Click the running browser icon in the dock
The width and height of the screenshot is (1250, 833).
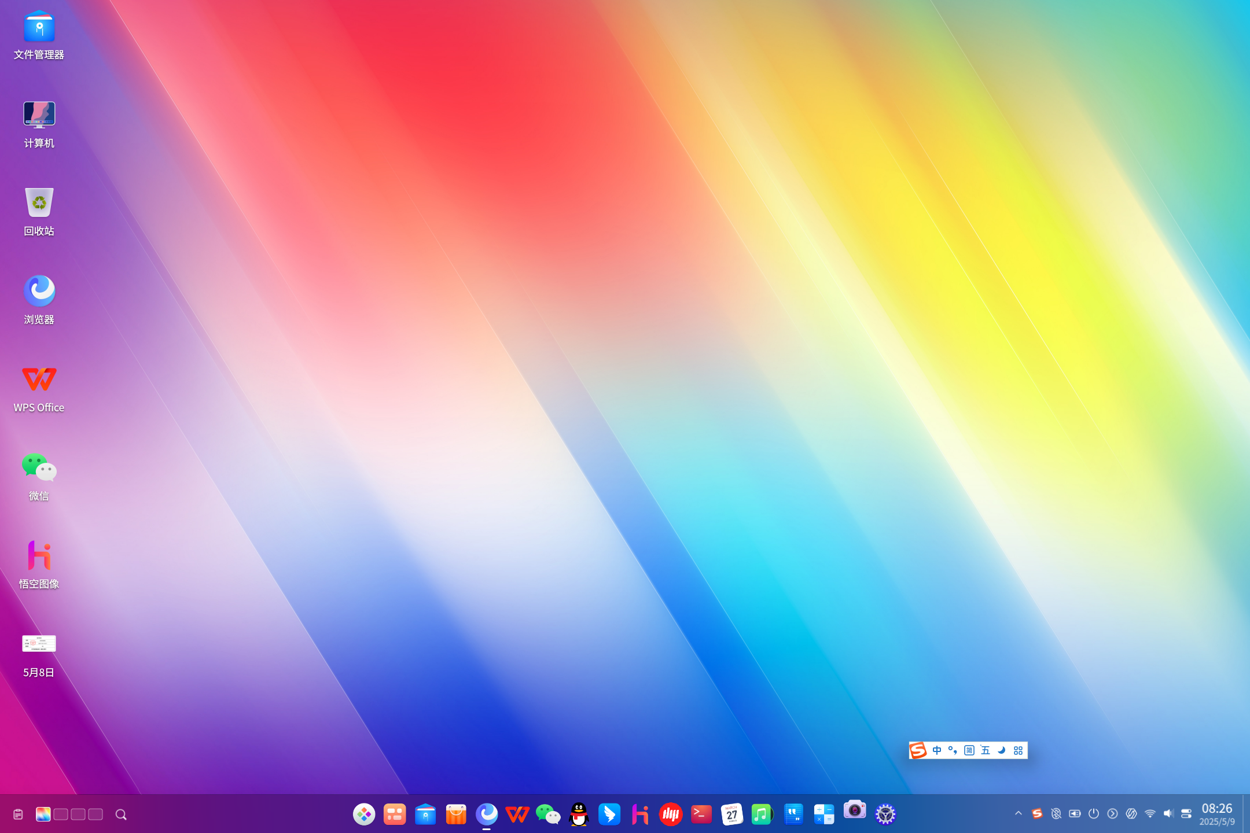pyautogui.click(x=487, y=814)
